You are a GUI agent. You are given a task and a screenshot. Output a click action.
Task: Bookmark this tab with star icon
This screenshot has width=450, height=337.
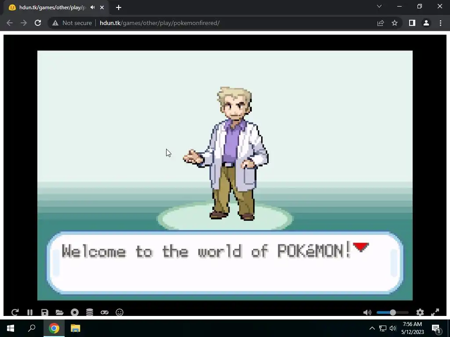[x=395, y=23]
